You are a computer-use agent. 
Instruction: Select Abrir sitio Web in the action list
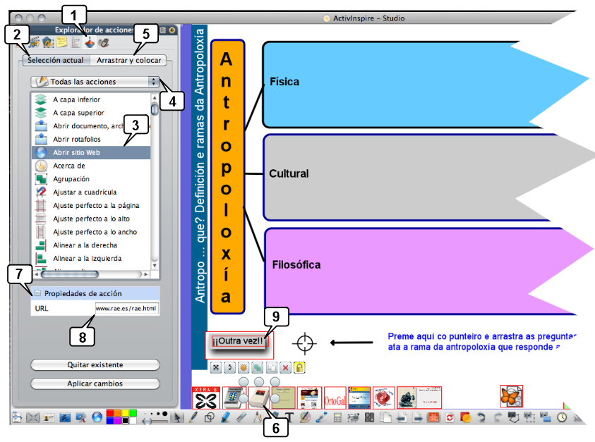(x=90, y=153)
